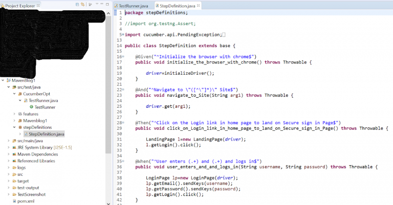Click 'l.getLogin().click();' on line 32
The image size is (393, 205).
coord(173,145)
